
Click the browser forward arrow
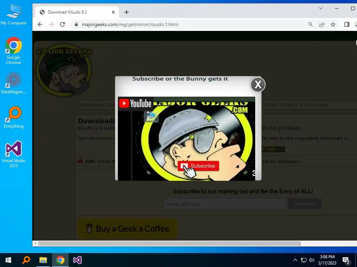[51, 25]
